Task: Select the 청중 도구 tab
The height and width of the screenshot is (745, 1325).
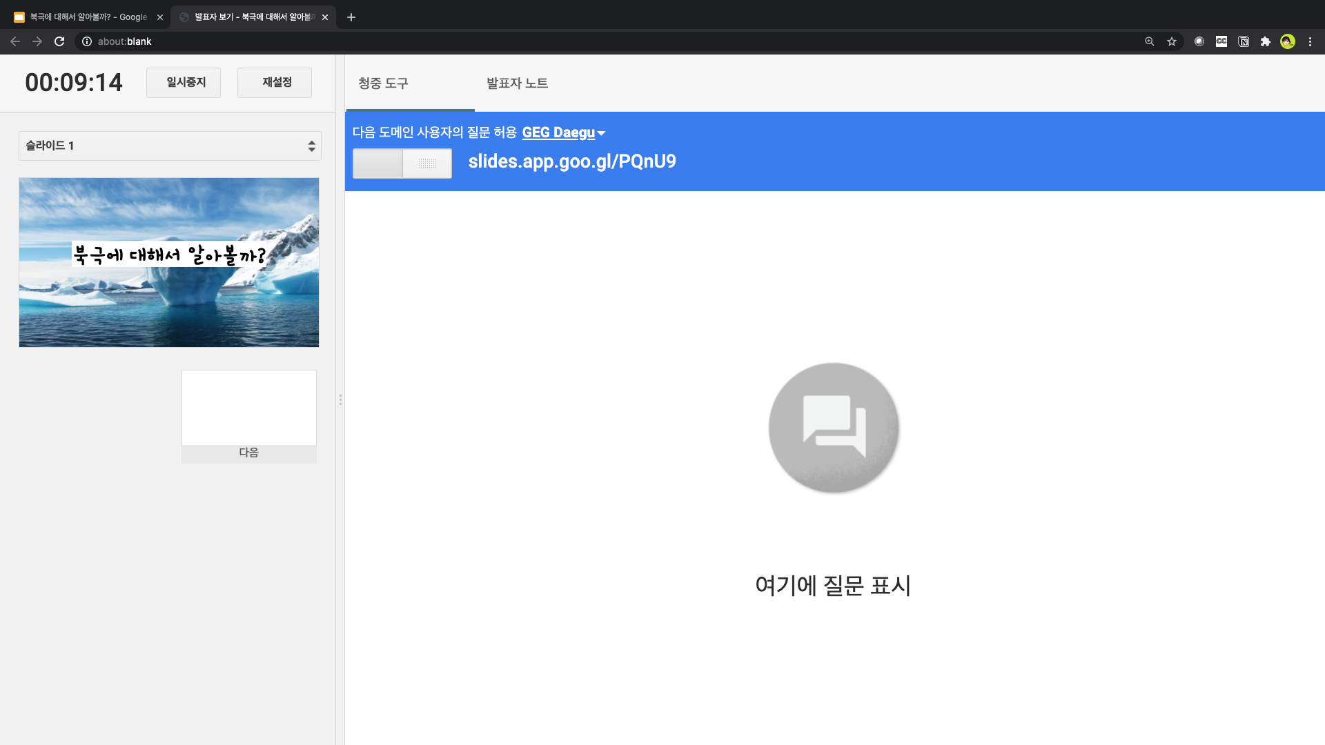Action: point(384,83)
